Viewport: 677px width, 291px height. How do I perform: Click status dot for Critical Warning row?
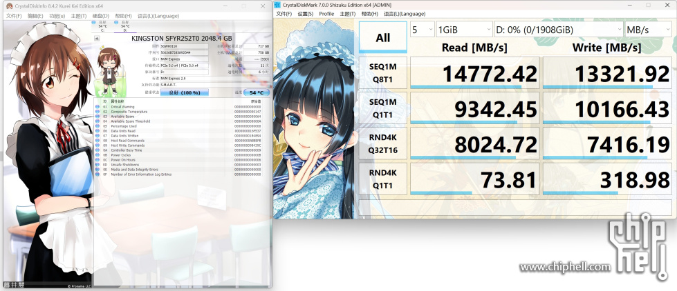coord(98,107)
